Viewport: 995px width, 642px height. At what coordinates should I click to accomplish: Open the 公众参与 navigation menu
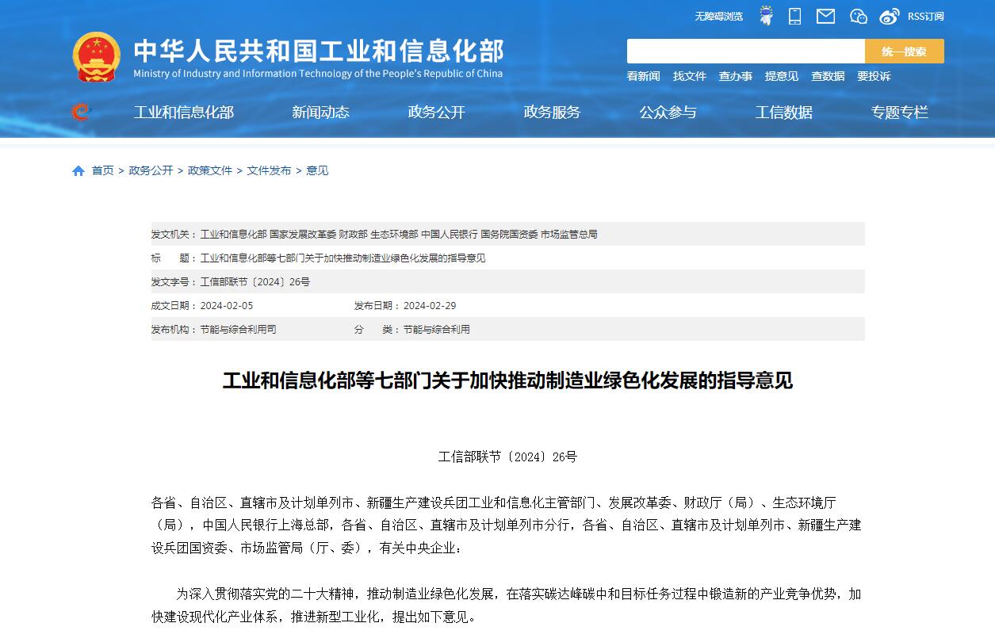tap(668, 113)
